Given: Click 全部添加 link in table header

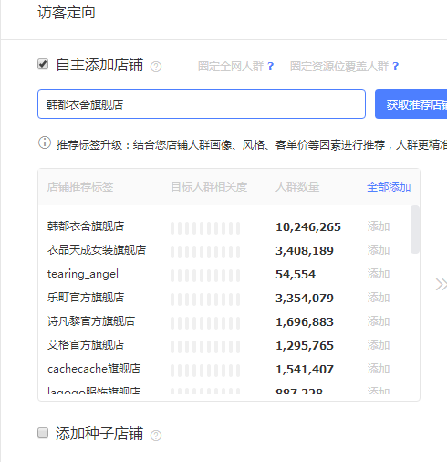Looking at the screenshot, I should [x=389, y=187].
